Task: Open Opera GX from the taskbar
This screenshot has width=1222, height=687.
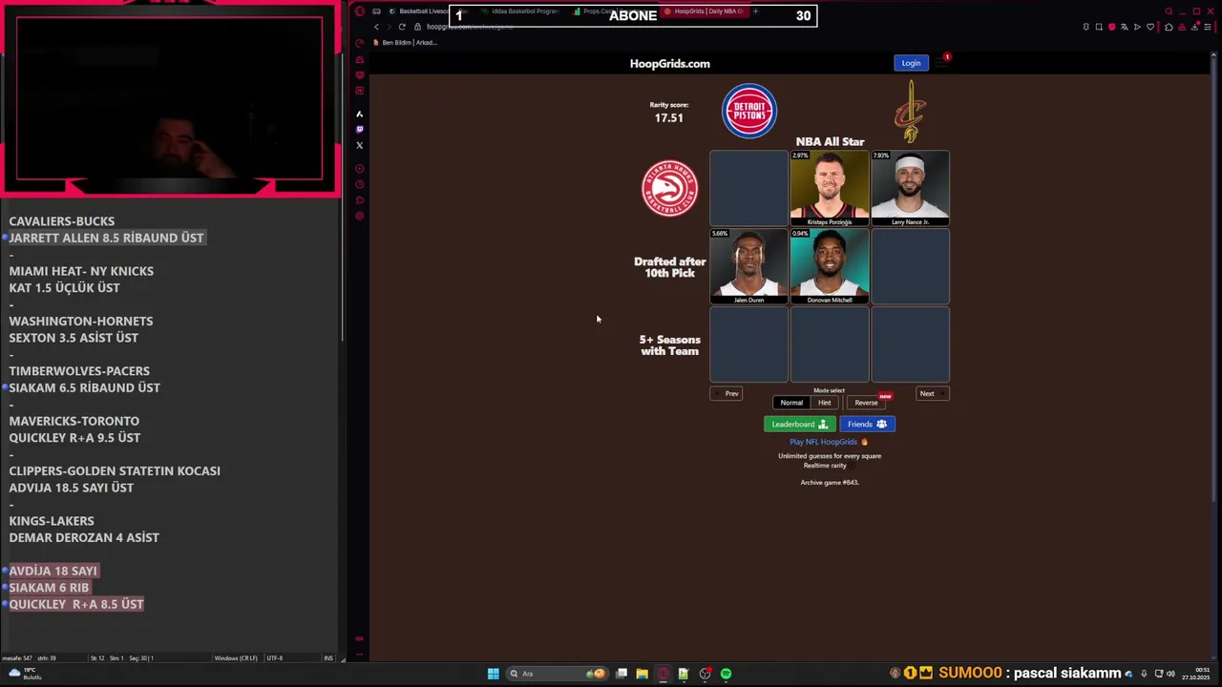Action: (x=664, y=674)
